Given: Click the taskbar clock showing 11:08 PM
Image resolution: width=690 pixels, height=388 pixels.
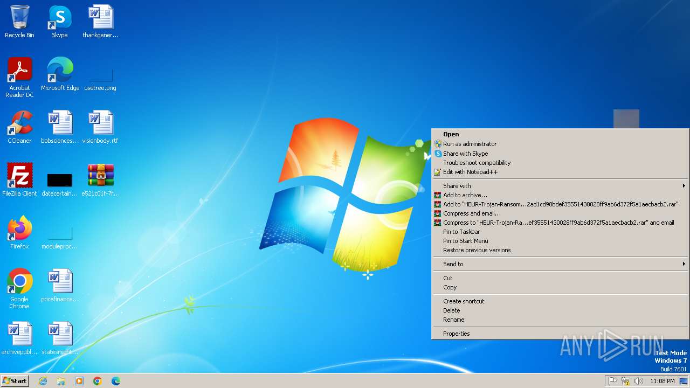Looking at the screenshot, I should [x=662, y=381].
